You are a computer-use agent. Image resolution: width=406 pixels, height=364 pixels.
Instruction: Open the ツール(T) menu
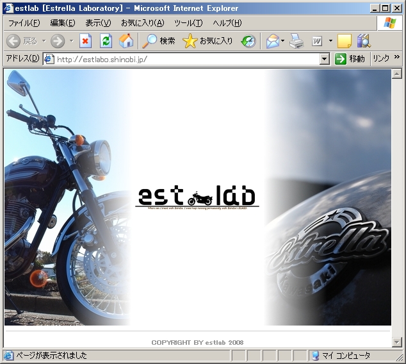click(188, 23)
